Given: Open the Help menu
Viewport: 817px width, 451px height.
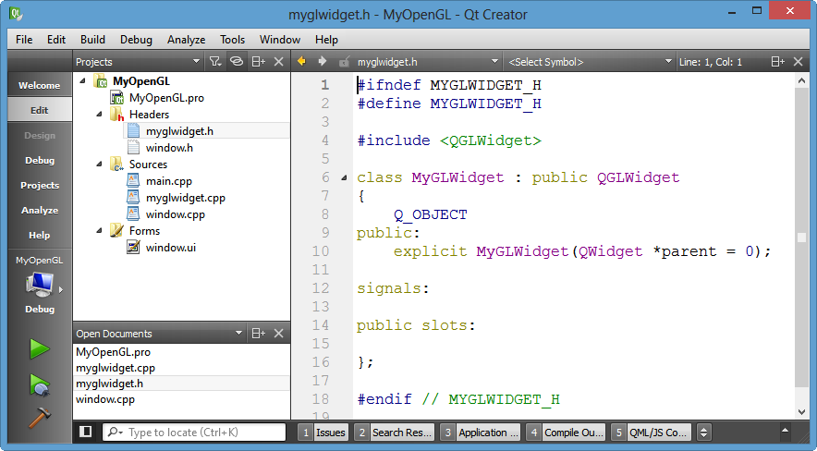Looking at the screenshot, I should coord(326,40).
